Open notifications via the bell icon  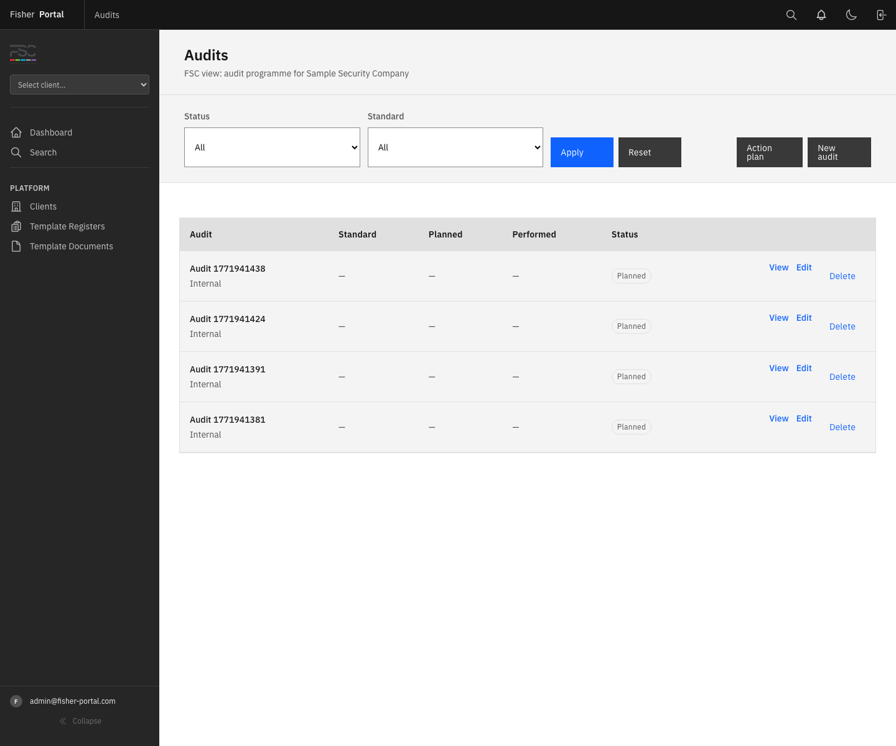[x=821, y=14]
